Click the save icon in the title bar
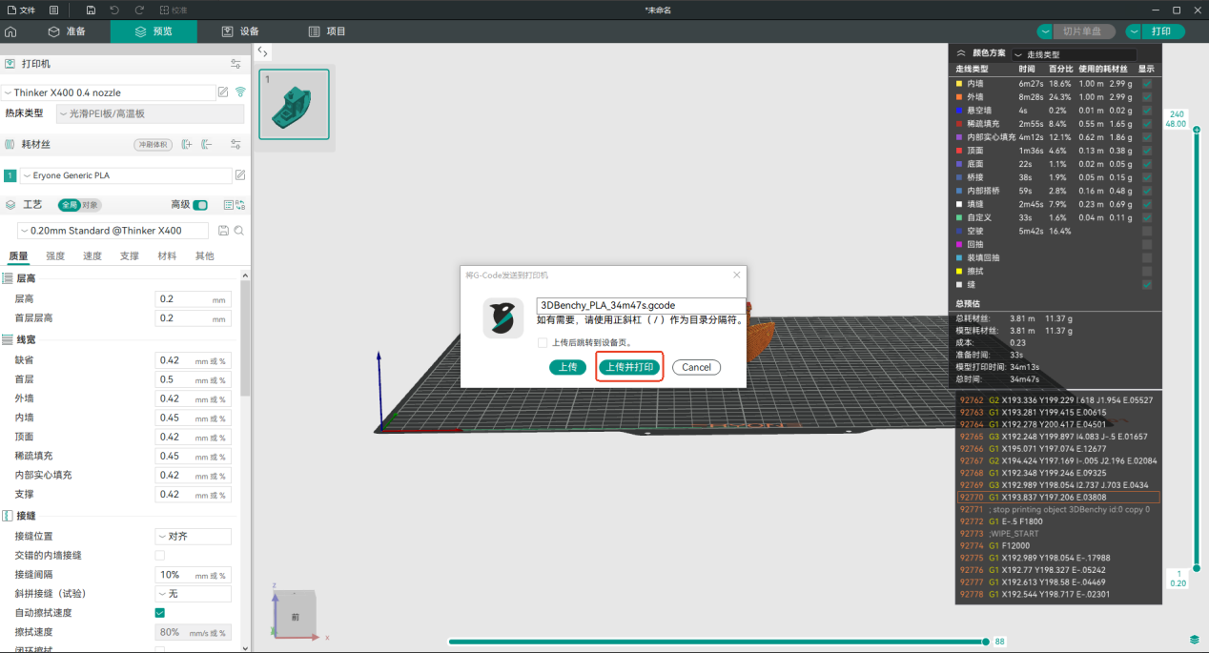Viewport: 1209px width, 653px height. click(x=91, y=10)
